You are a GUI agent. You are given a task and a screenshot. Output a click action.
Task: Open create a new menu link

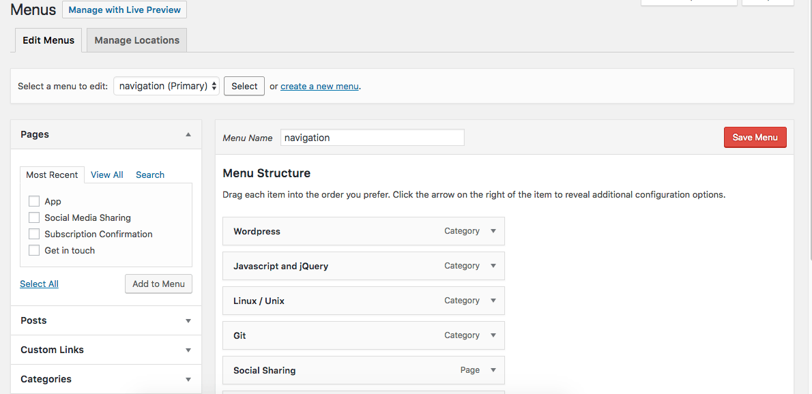click(319, 86)
